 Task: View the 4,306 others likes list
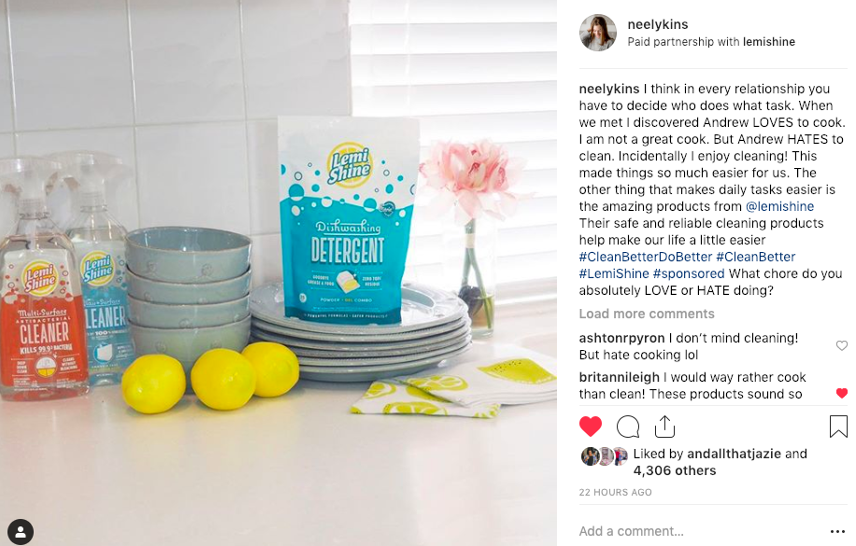tap(674, 470)
